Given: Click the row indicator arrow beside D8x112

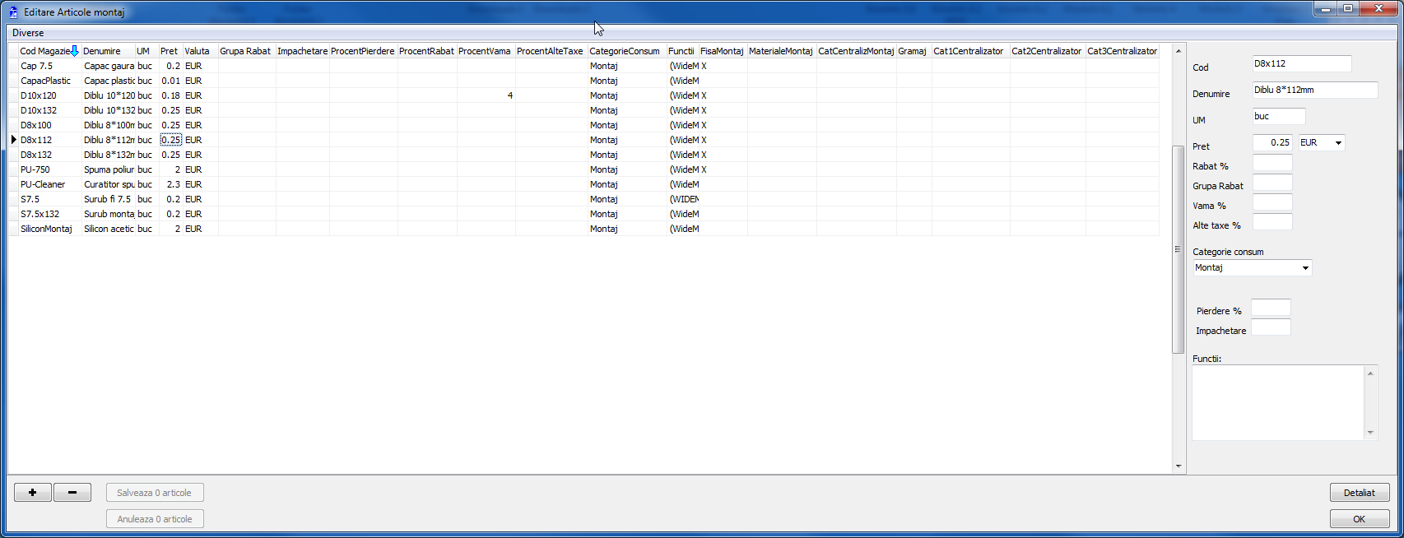Looking at the screenshot, I should pyautogui.click(x=13, y=140).
